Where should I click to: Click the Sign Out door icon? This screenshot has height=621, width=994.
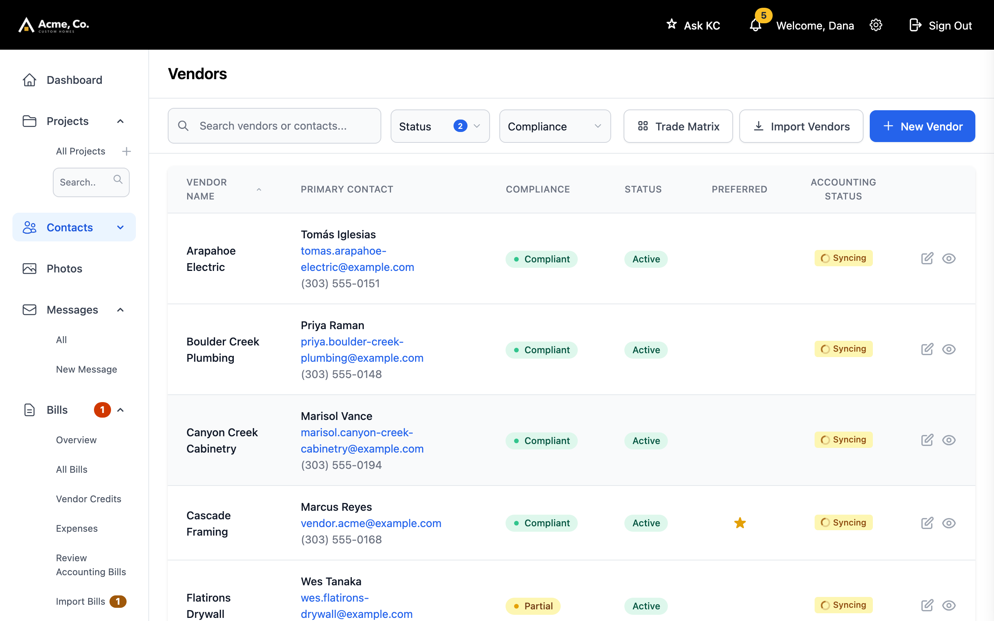pos(915,25)
